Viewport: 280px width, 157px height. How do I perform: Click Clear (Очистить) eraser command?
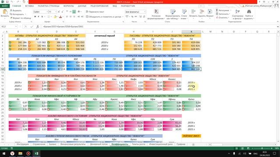[222, 17]
